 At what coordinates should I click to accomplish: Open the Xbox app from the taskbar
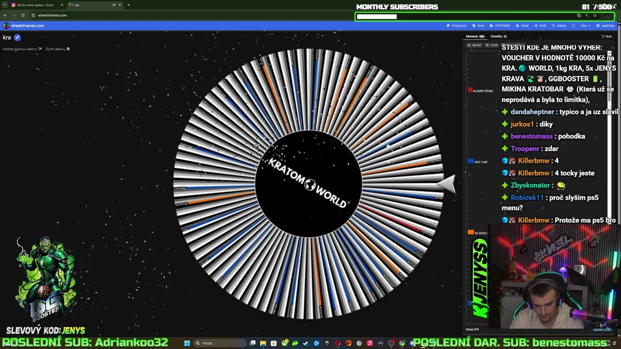pyautogui.click(x=284, y=343)
